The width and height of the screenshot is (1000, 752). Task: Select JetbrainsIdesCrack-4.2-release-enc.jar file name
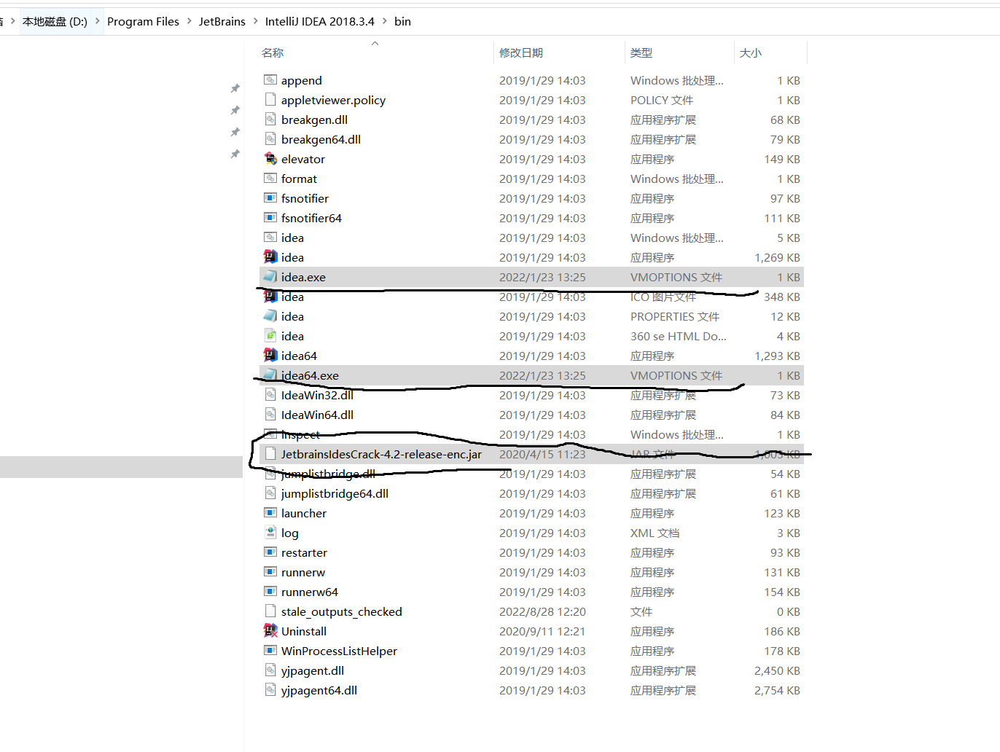coord(381,454)
